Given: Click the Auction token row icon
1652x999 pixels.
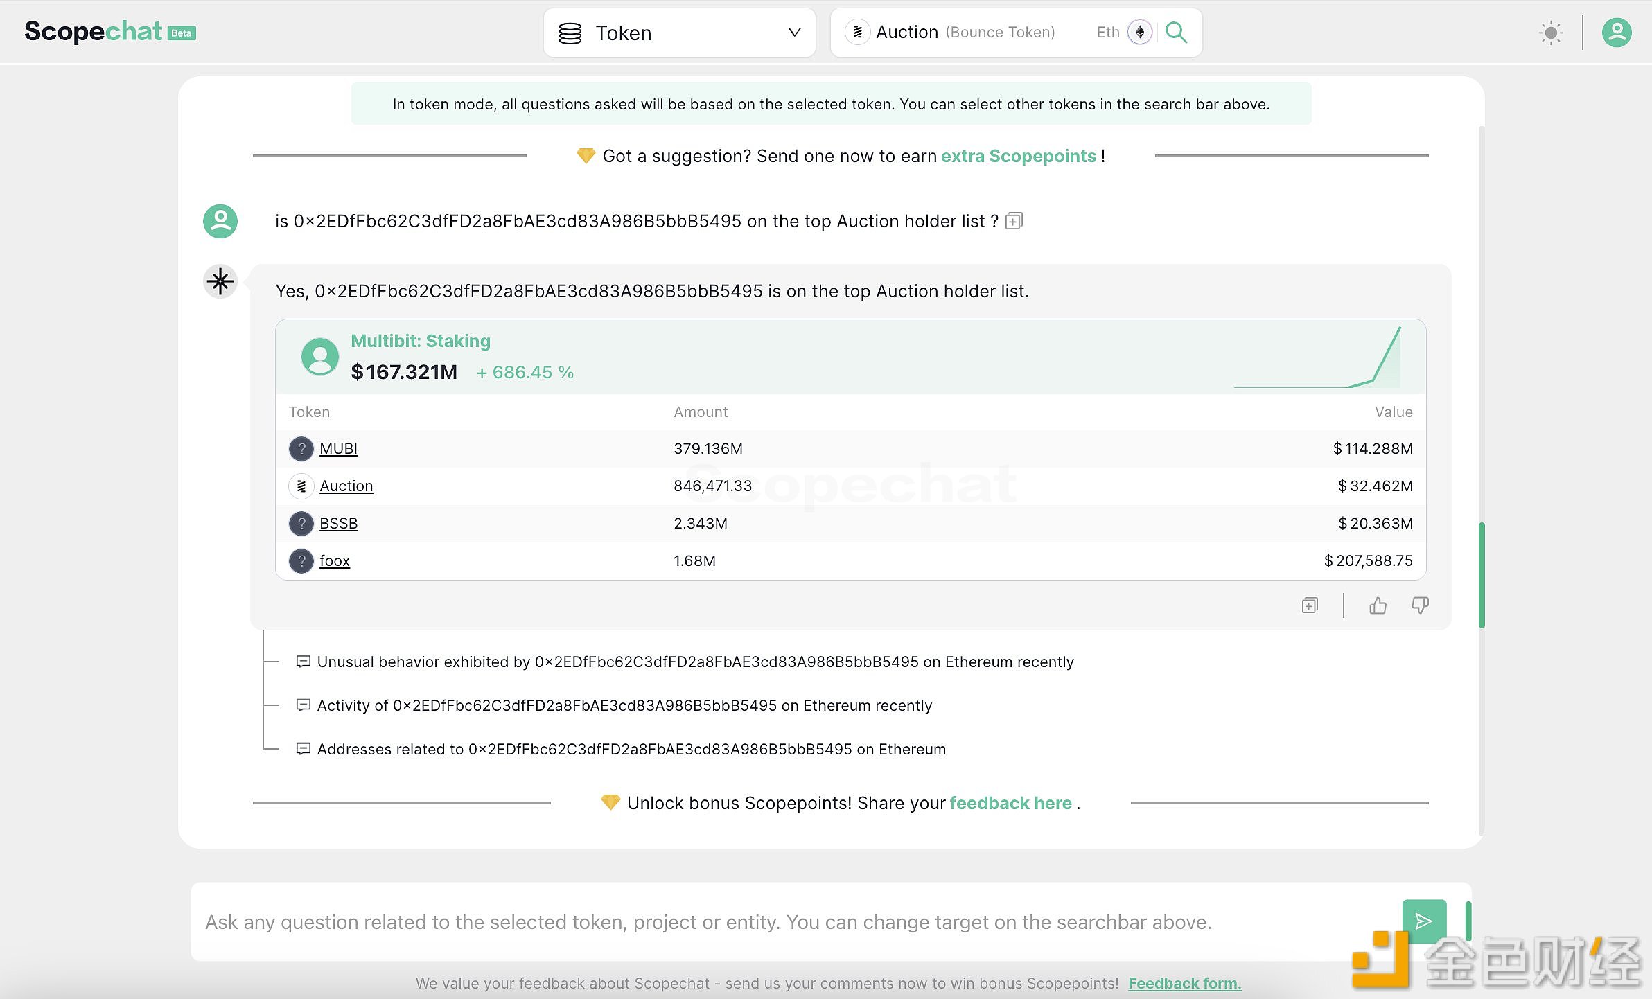Looking at the screenshot, I should click(x=301, y=486).
